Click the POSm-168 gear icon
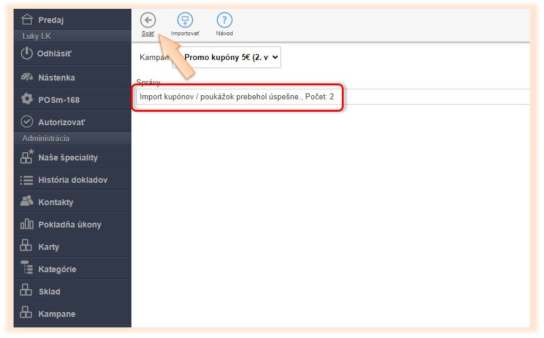544x338 pixels. click(27, 99)
